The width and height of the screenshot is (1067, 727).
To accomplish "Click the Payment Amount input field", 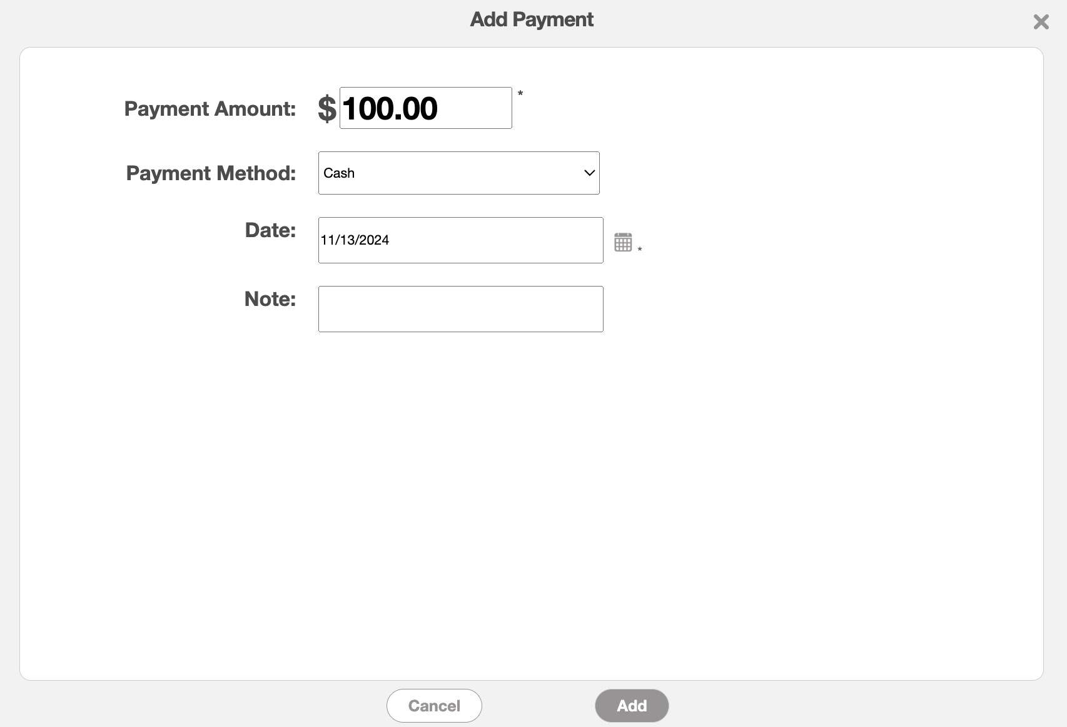I will tap(425, 108).
